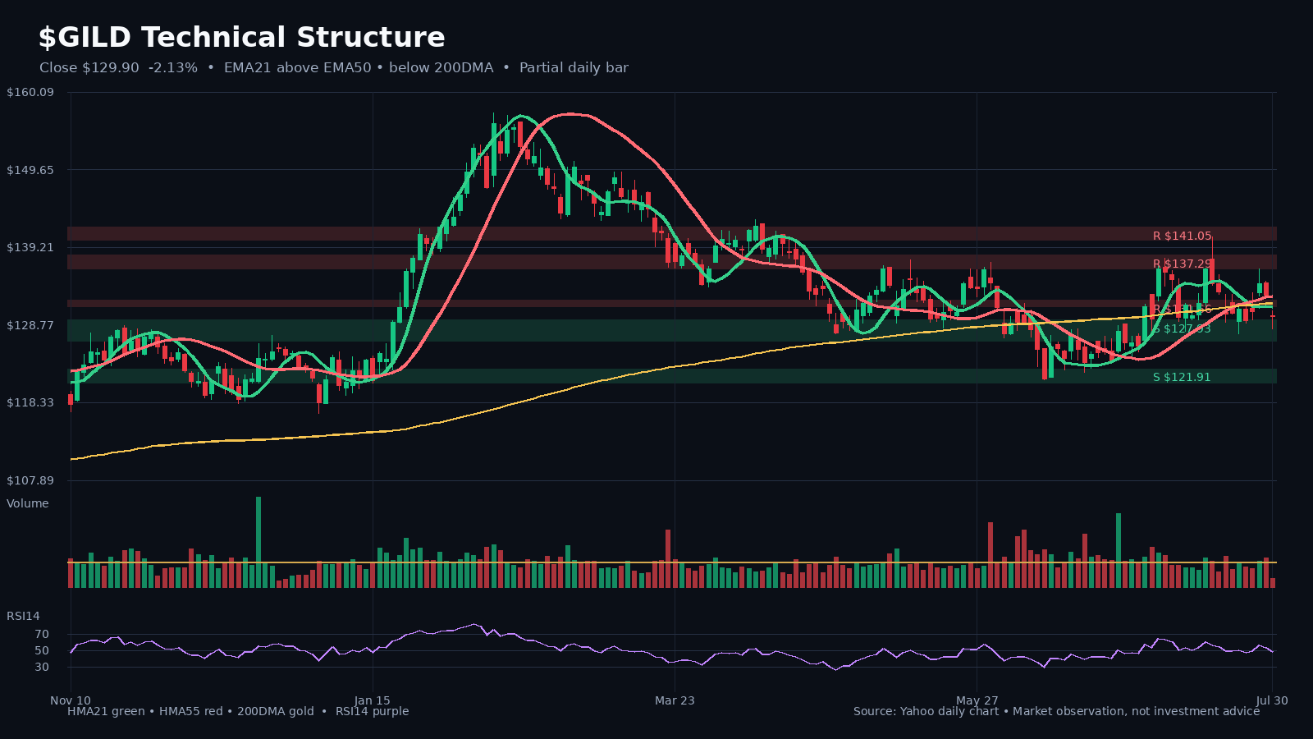The image size is (1313, 739).
Task: Select the $139.21 price axis label
Action: click(30, 247)
